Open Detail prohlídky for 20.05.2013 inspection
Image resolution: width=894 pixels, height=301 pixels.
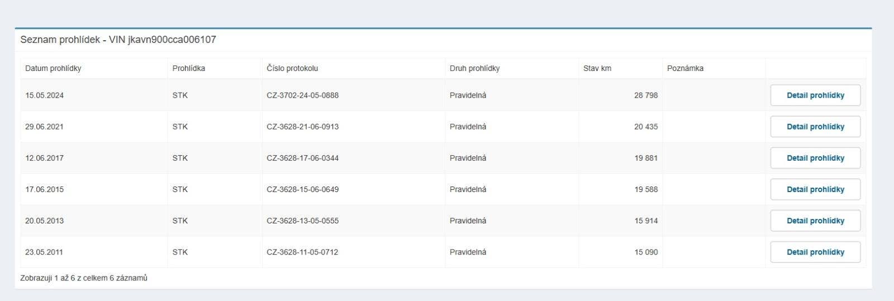(x=815, y=221)
